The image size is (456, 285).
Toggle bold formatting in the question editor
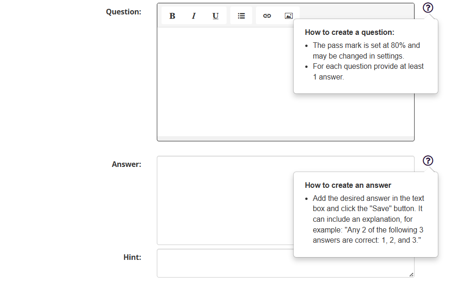[172, 16]
